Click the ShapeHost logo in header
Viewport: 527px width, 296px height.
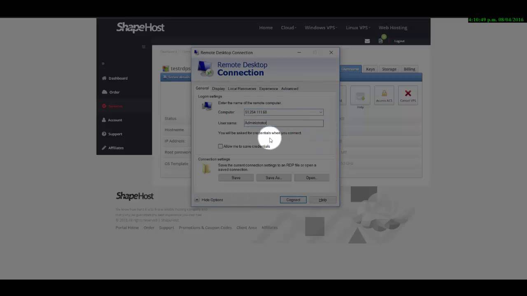click(x=140, y=28)
